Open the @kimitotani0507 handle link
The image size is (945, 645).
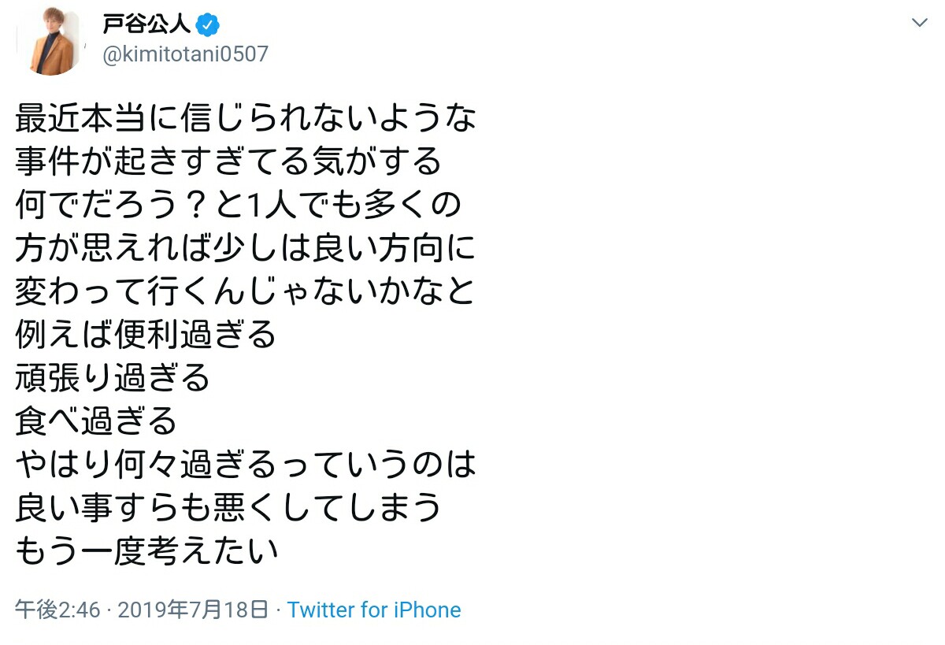[x=186, y=54]
